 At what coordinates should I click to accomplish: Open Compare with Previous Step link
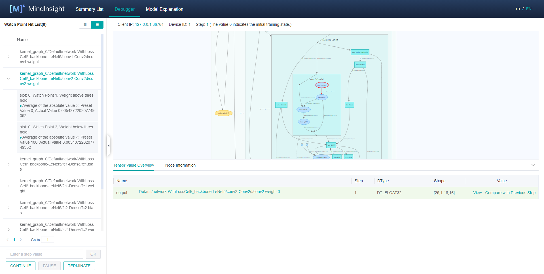[510, 193]
